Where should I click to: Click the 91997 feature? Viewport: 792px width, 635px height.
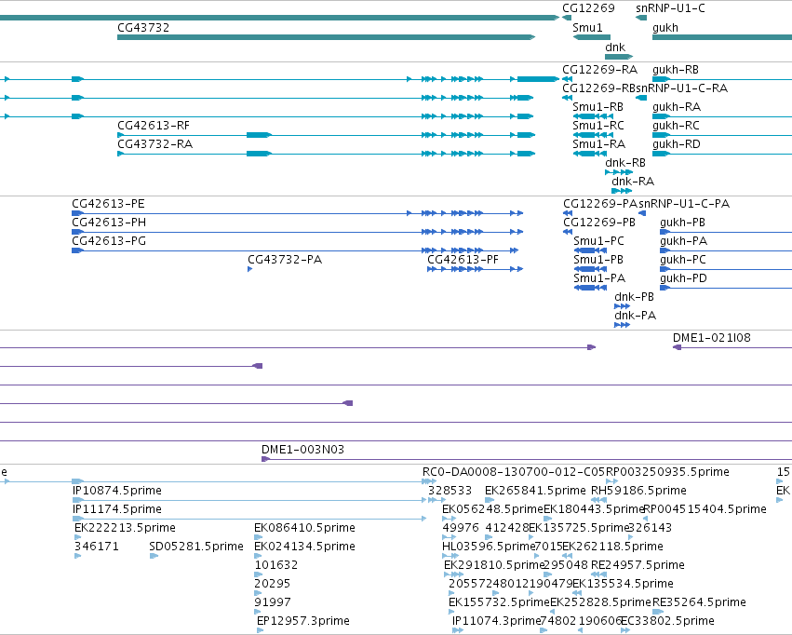point(258,612)
